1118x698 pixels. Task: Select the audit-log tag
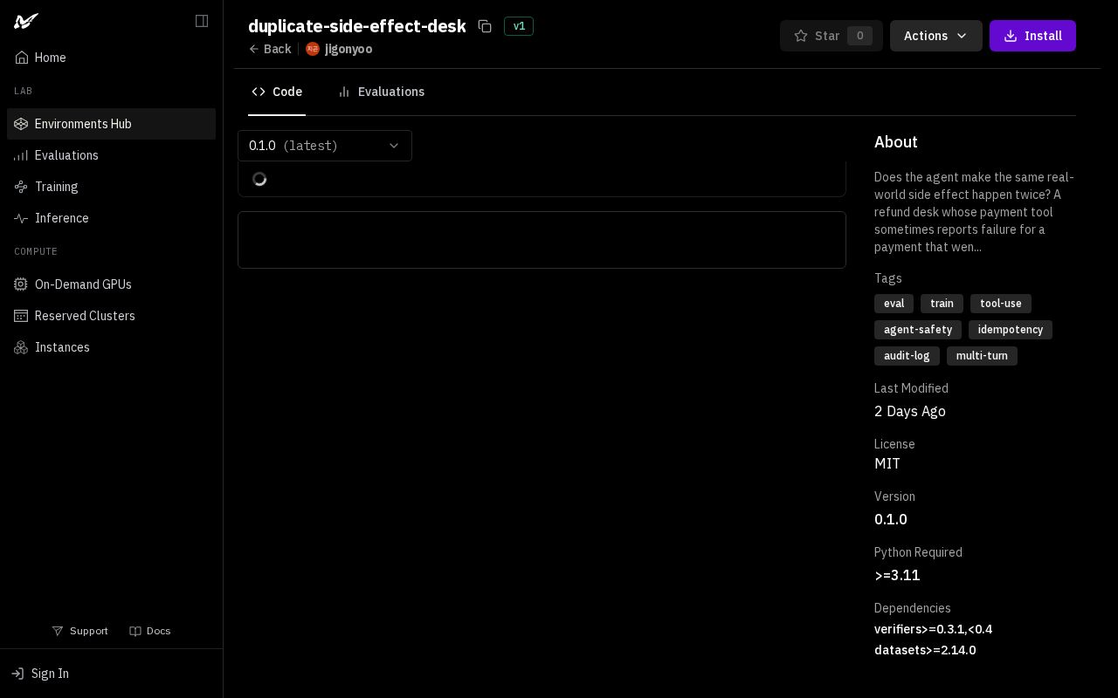click(x=907, y=356)
